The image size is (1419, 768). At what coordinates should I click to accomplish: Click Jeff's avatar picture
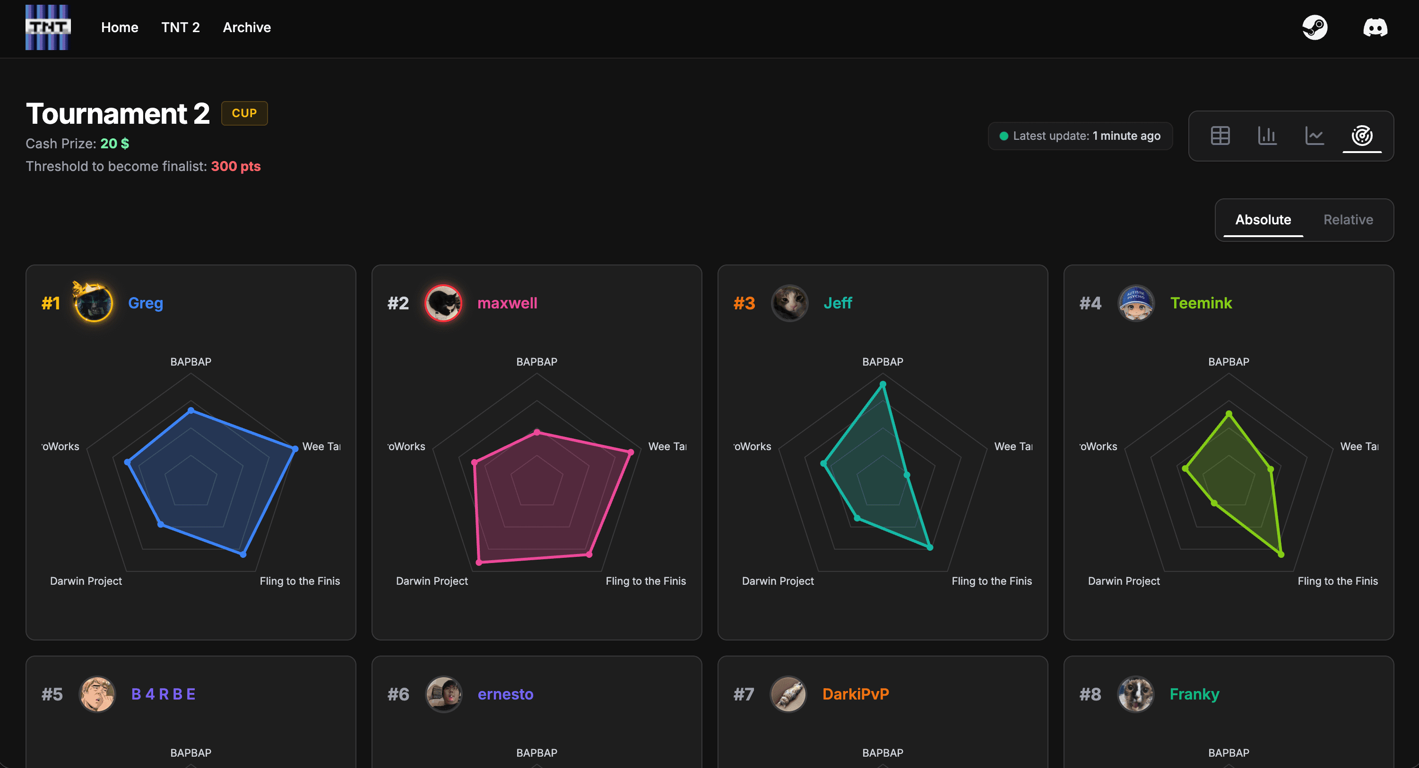(x=789, y=303)
